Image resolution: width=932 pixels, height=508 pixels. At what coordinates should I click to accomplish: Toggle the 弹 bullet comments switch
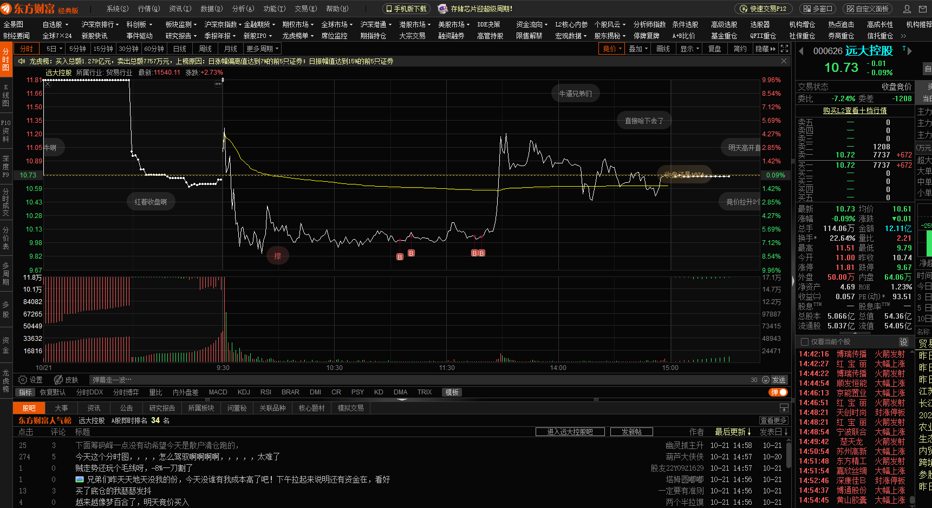tap(778, 392)
